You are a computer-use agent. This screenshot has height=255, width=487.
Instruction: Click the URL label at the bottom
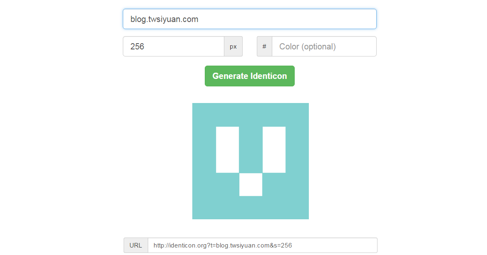point(136,245)
